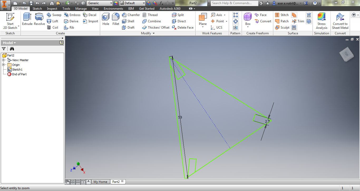Create a Coil feature

tap(52, 28)
